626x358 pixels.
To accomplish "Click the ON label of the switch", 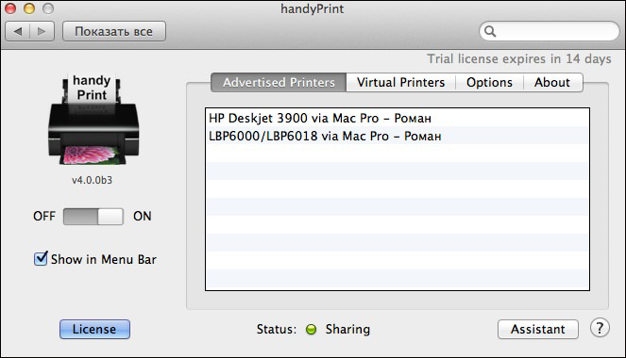I will 143,217.
